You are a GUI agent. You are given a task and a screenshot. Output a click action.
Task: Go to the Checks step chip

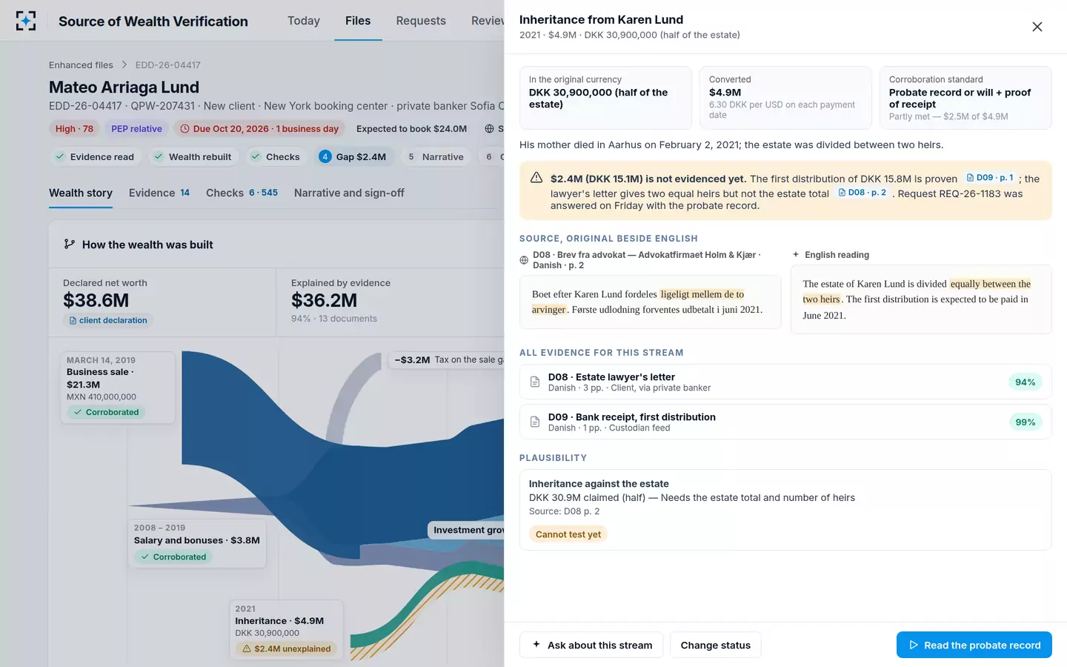point(276,156)
